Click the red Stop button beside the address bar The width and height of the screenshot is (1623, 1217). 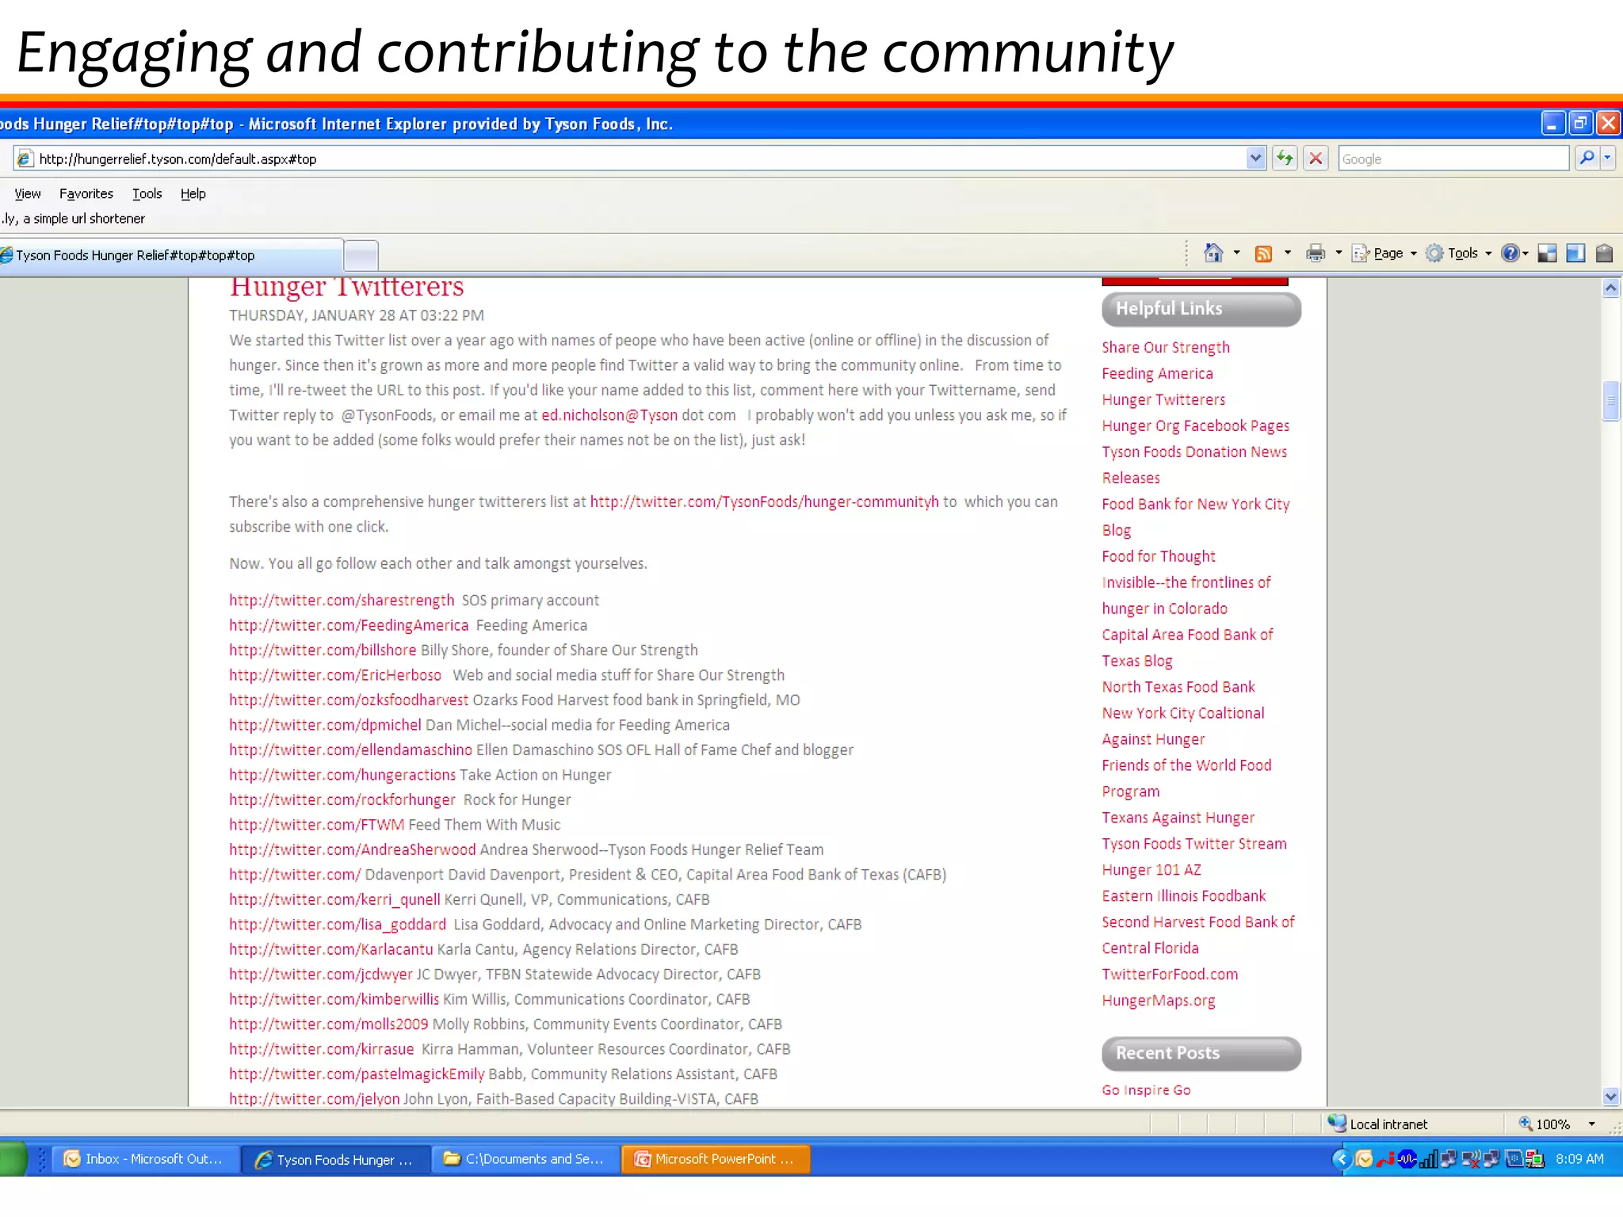[1316, 158]
